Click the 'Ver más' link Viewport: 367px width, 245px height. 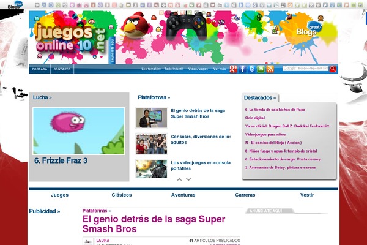coord(220,69)
